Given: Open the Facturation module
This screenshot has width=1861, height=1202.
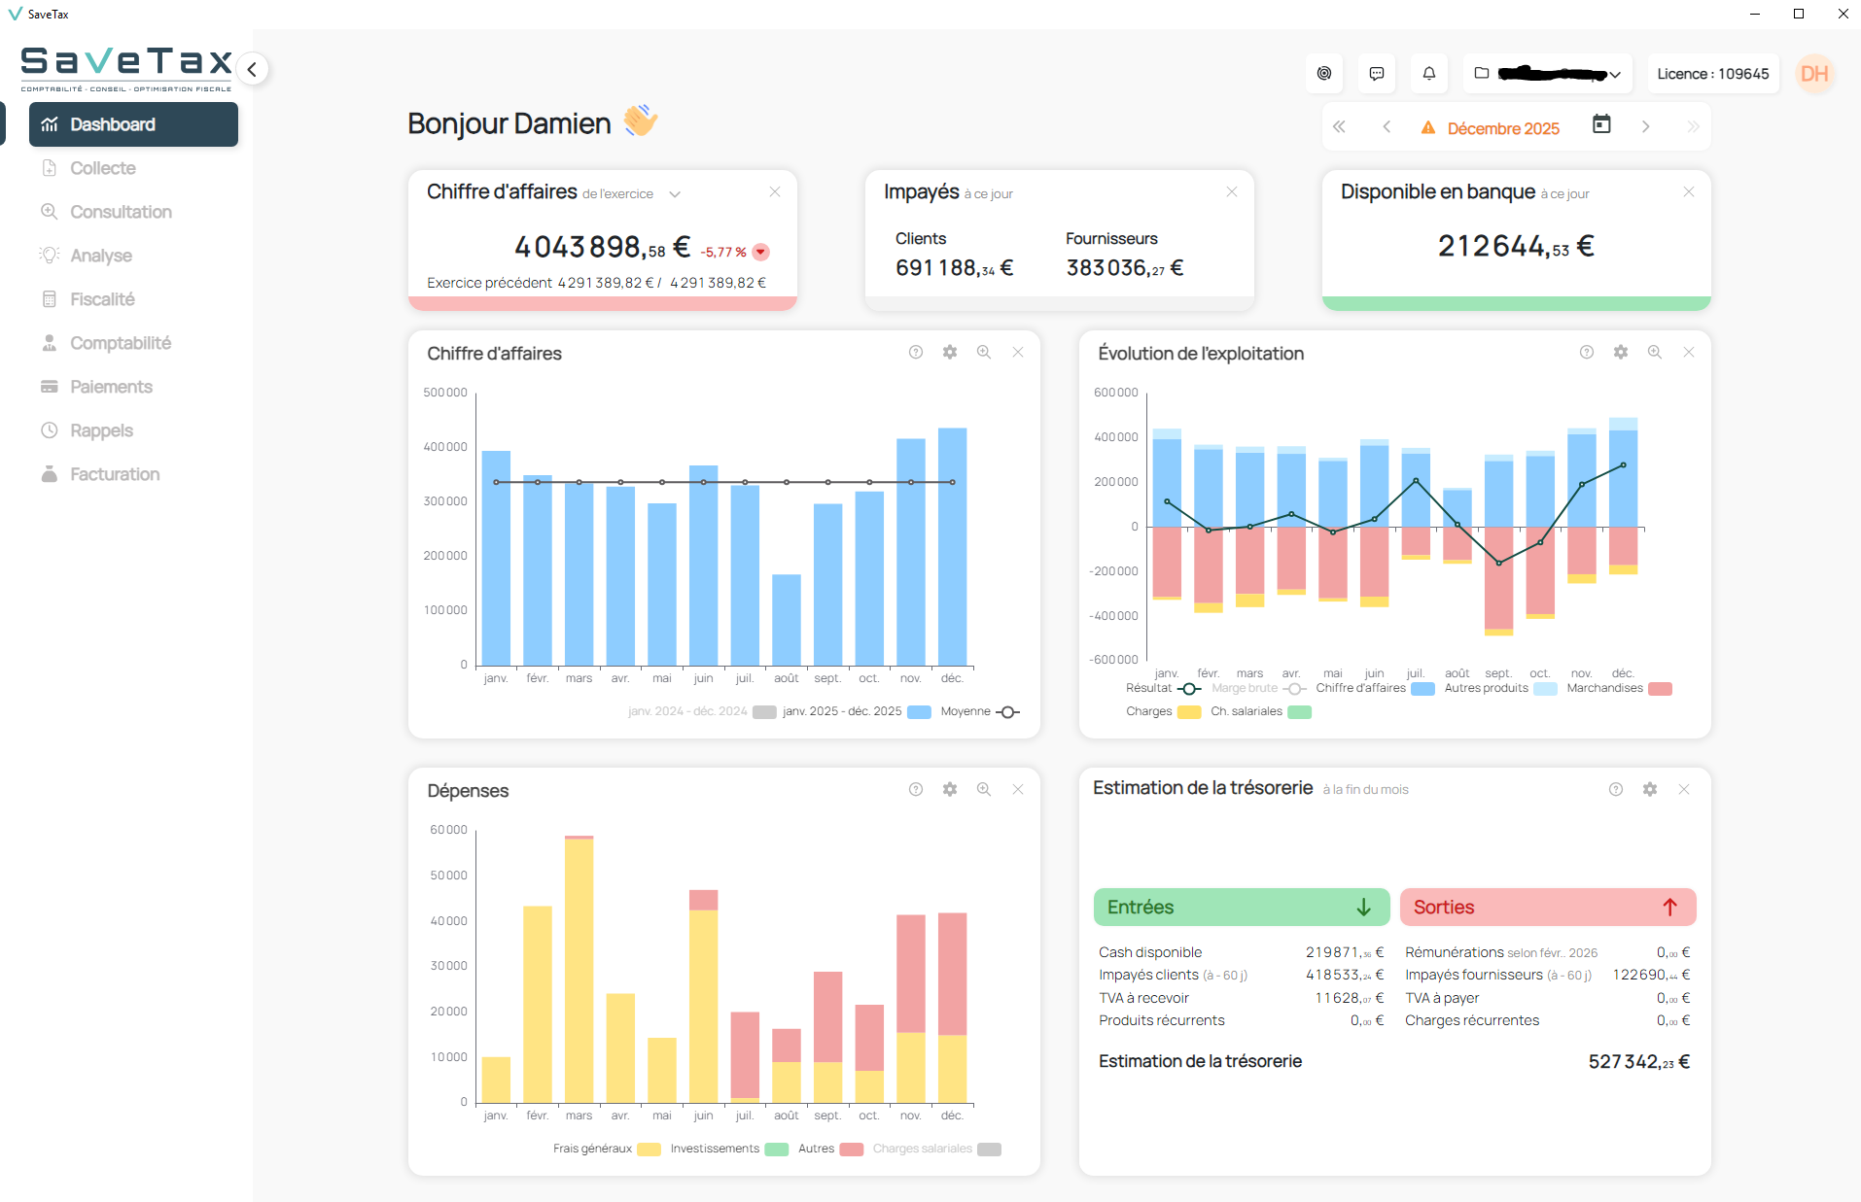Looking at the screenshot, I should point(114,474).
